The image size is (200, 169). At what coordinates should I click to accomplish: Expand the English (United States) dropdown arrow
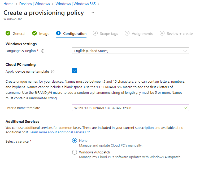point(185,51)
